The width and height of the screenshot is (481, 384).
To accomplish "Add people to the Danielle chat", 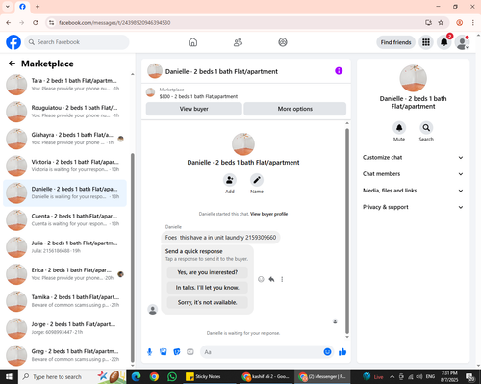I will (x=230, y=180).
